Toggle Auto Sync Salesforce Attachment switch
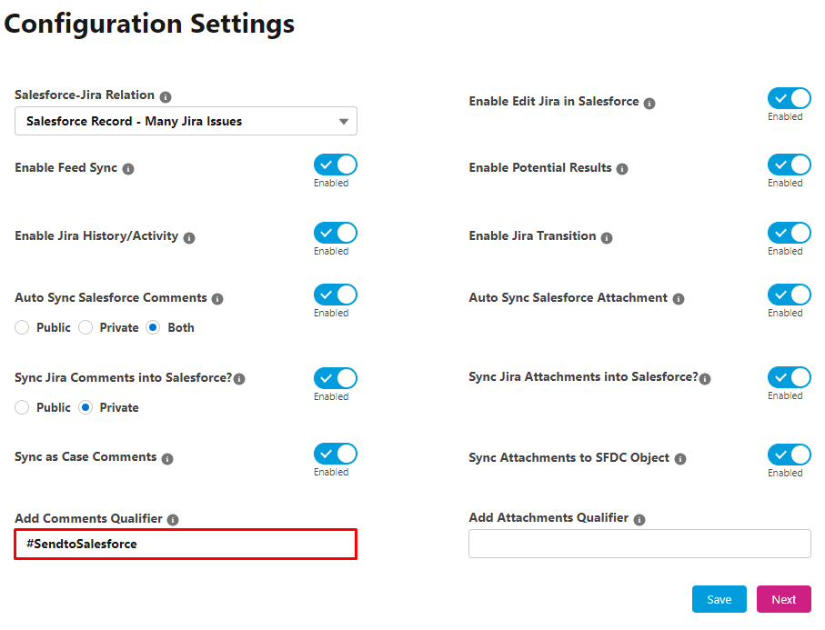 coord(790,295)
